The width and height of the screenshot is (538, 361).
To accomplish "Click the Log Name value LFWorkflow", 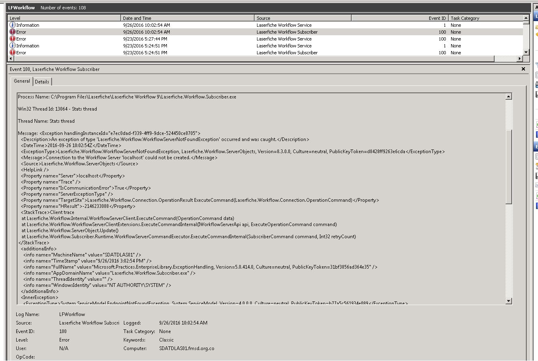I will (x=72, y=314).
